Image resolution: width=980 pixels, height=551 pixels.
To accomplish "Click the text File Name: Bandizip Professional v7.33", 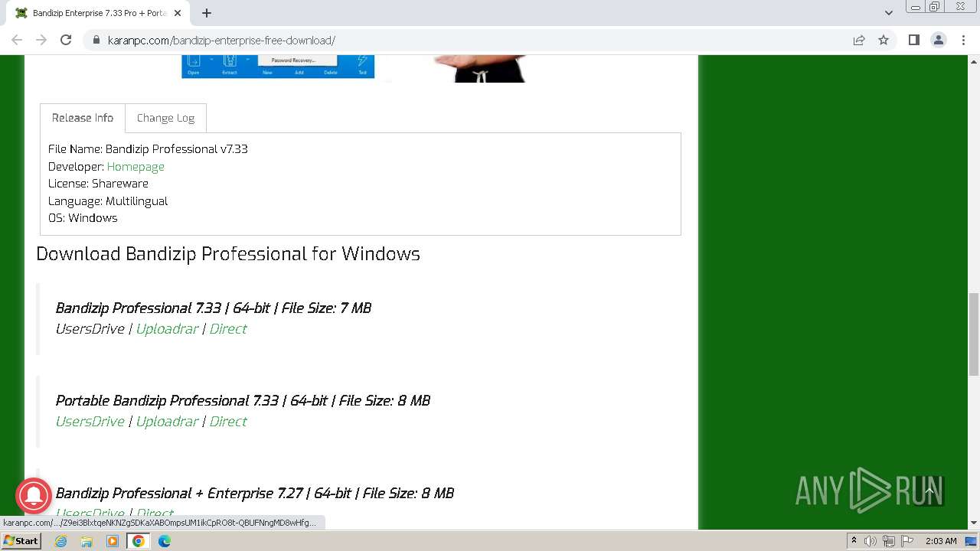I will coord(148,149).
